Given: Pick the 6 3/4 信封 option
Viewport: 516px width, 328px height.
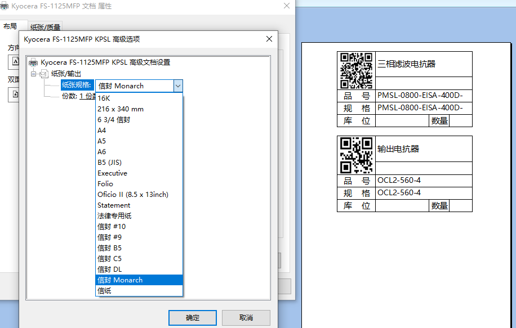Looking at the screenshot, I should point(139,120).
